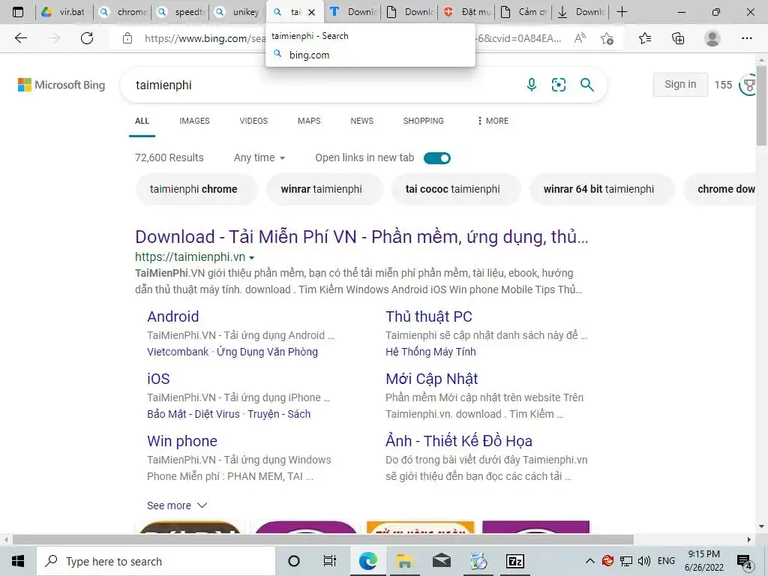Open the Favorites list icon
Image resolution: width=768 pixels, height=576 pixels.
[x=645, y=38]
